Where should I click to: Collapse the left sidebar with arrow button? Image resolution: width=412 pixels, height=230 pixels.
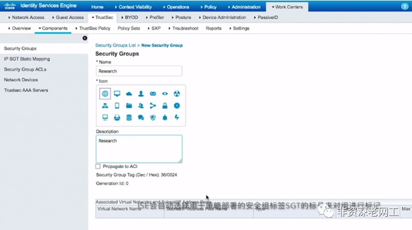tap(85, 38)
